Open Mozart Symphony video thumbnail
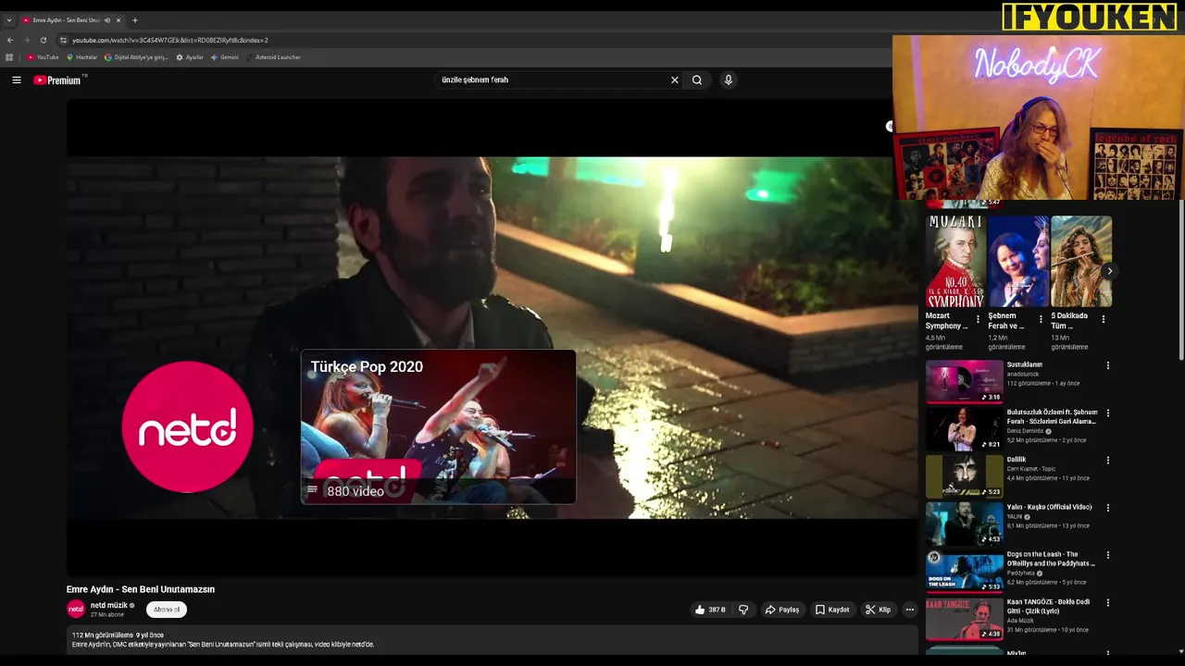Image resolution: width=1185 pixels, height=666 pixels. 955,261
